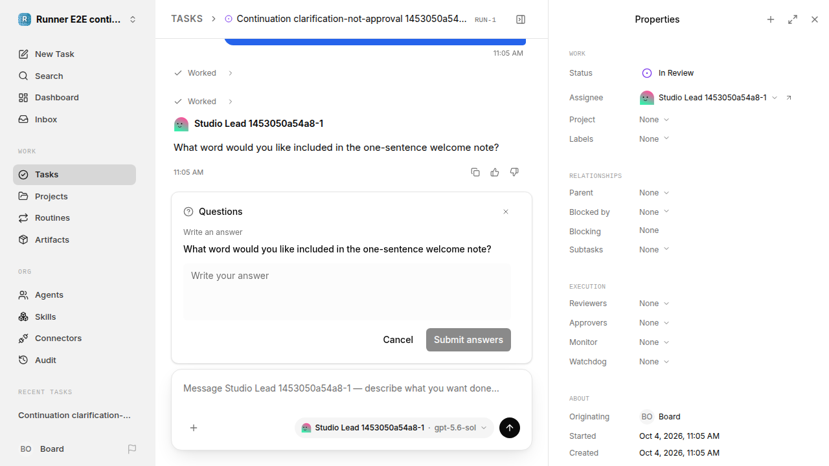
Task: Add a property with the plus icon
Action: click(771, 19)
